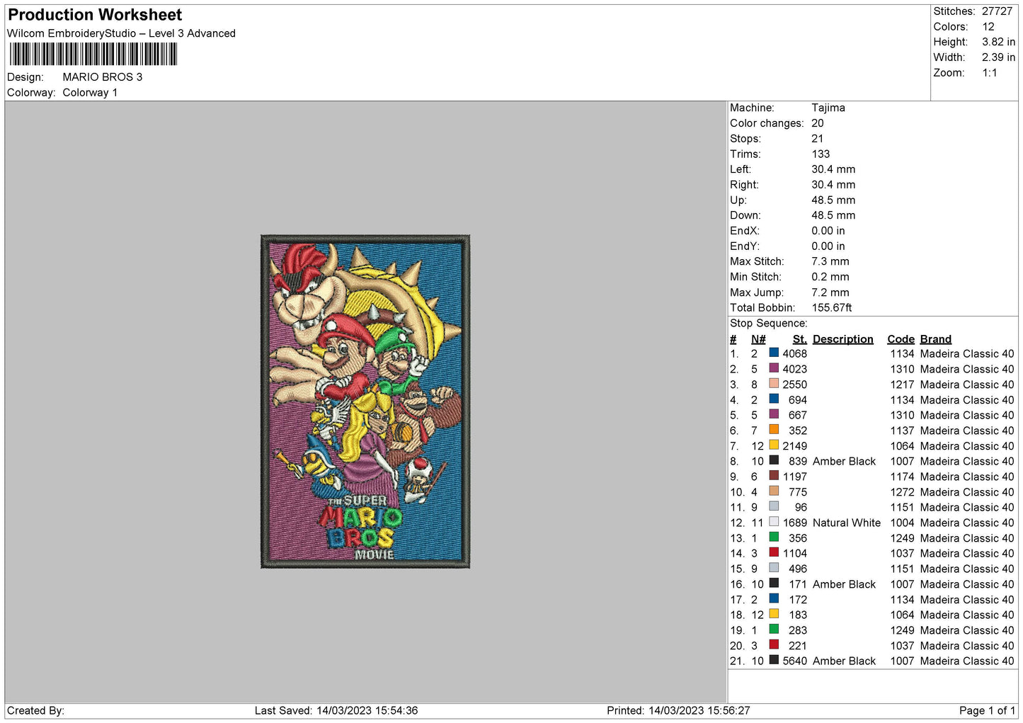Image resolution: width=1023 pixels, height=723 pixels.
Task: Click Madeira Classic 40 in stop 7
Action: (967, 446)
